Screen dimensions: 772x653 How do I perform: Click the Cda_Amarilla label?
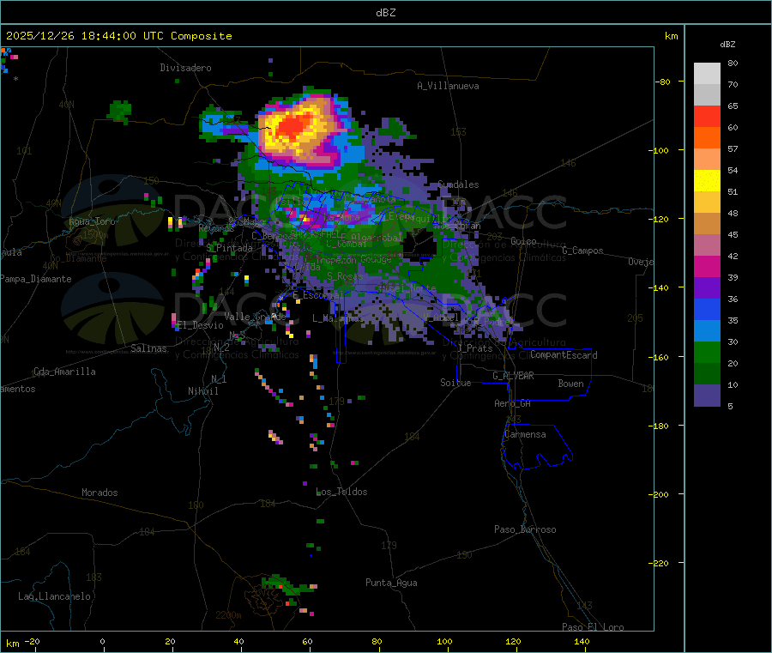pyautogui.click(x=64, y=372)
